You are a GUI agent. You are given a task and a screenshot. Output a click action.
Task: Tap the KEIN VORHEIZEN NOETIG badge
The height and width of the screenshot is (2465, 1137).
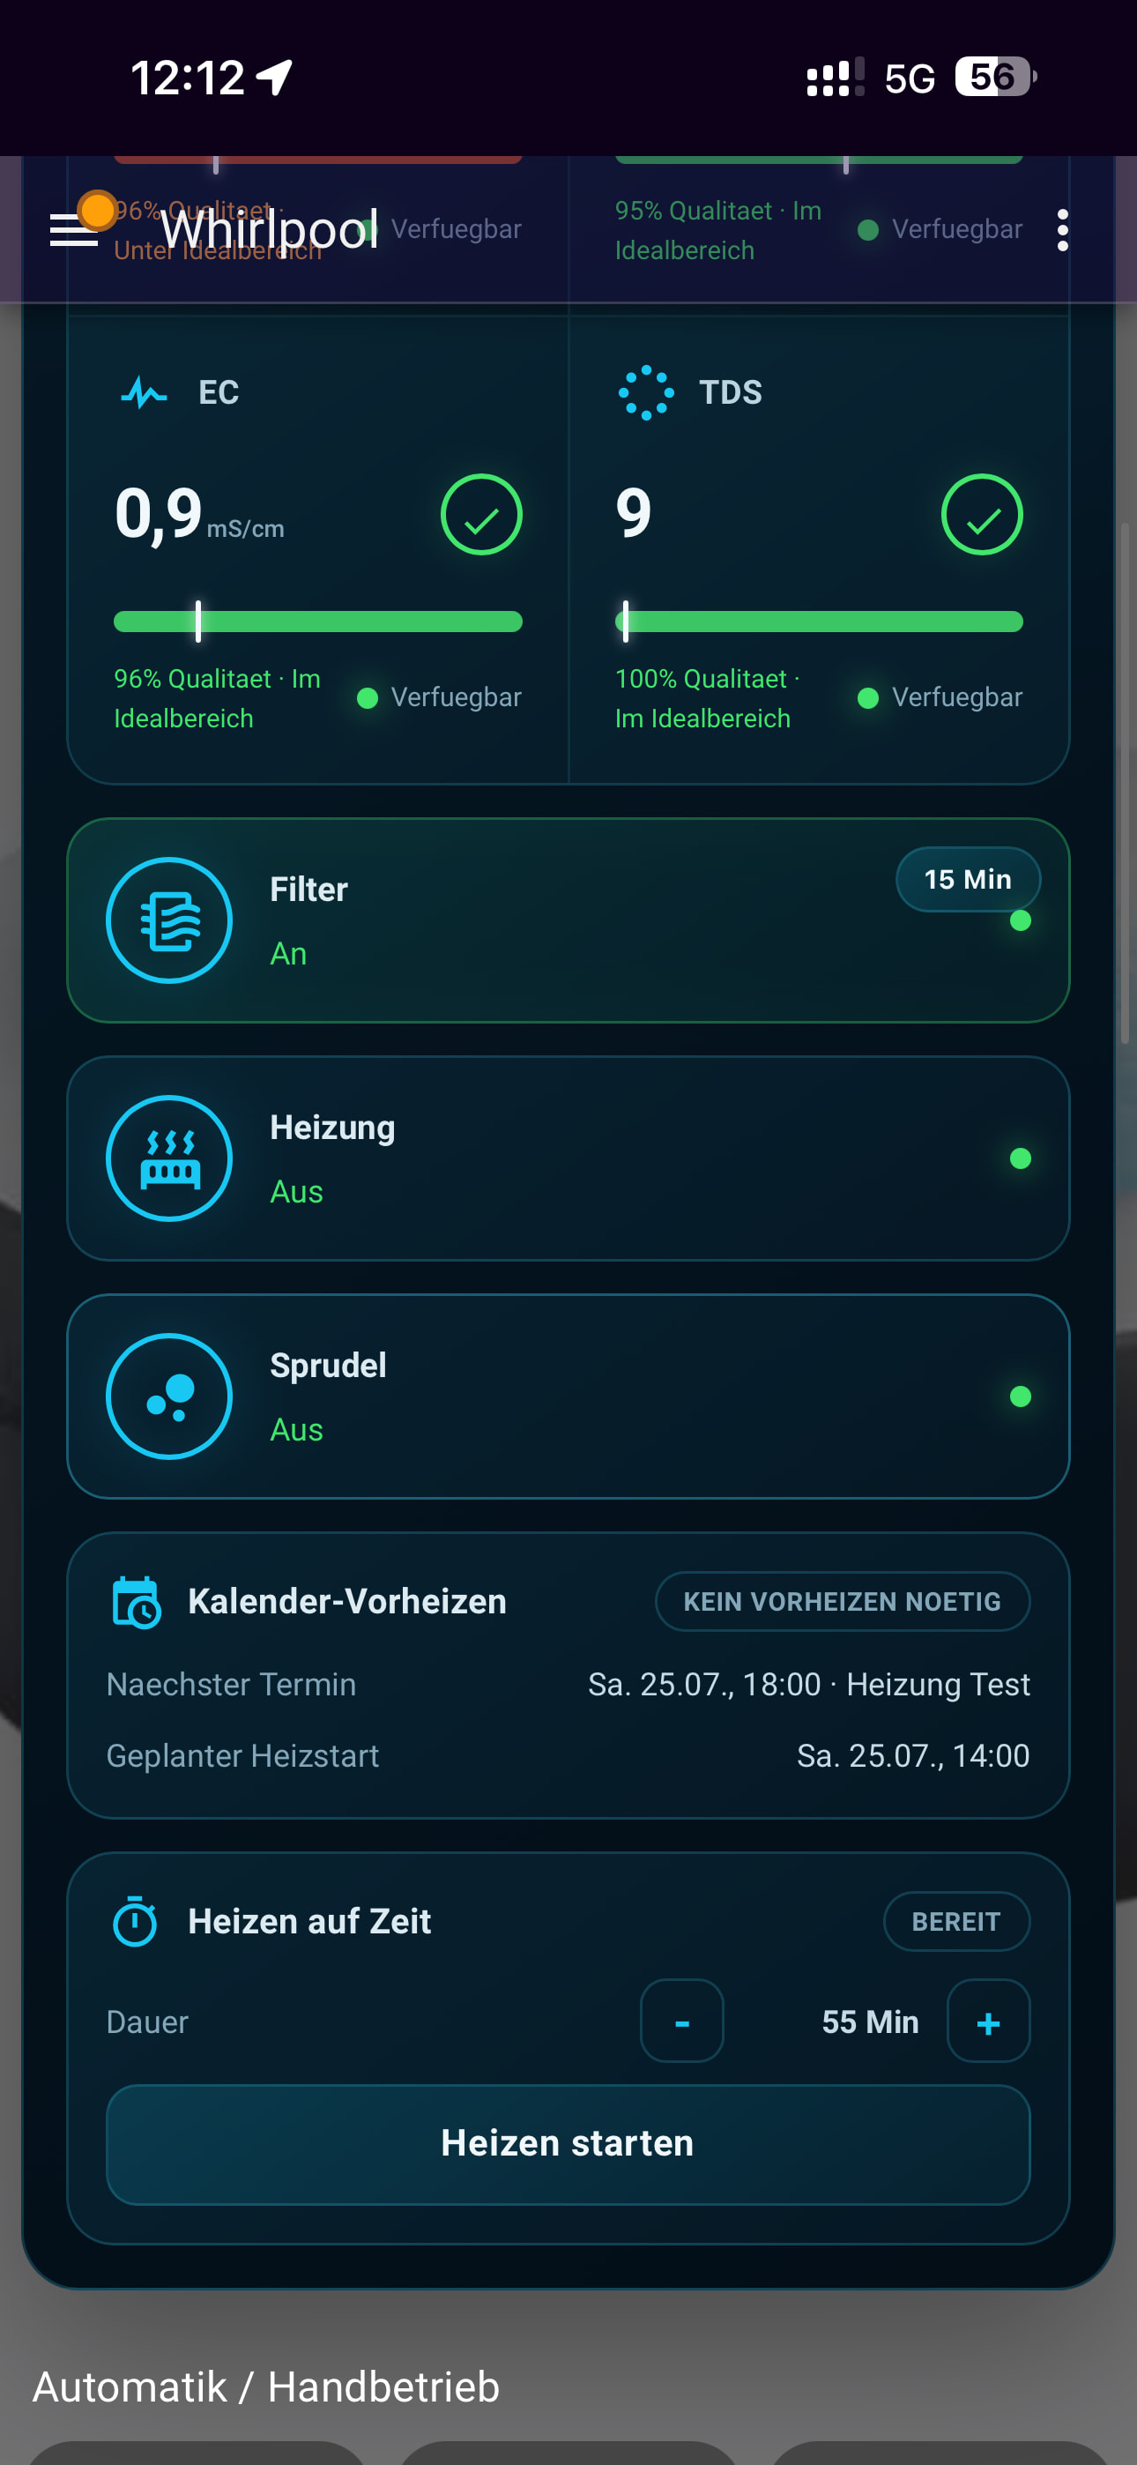[x=843, y=1602]
